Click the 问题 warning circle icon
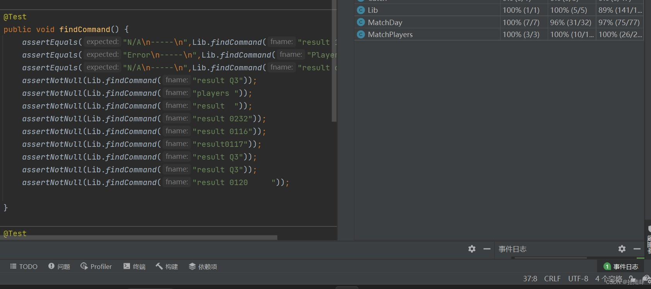This screenshot has height=289, width=651. (51, 266)
